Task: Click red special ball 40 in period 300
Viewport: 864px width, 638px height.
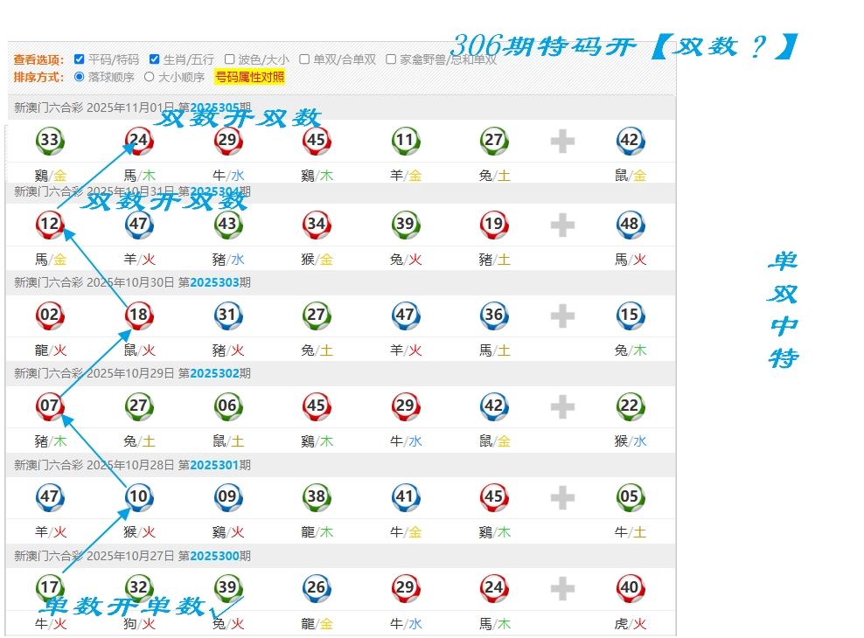Action: [x=630, y=588]
